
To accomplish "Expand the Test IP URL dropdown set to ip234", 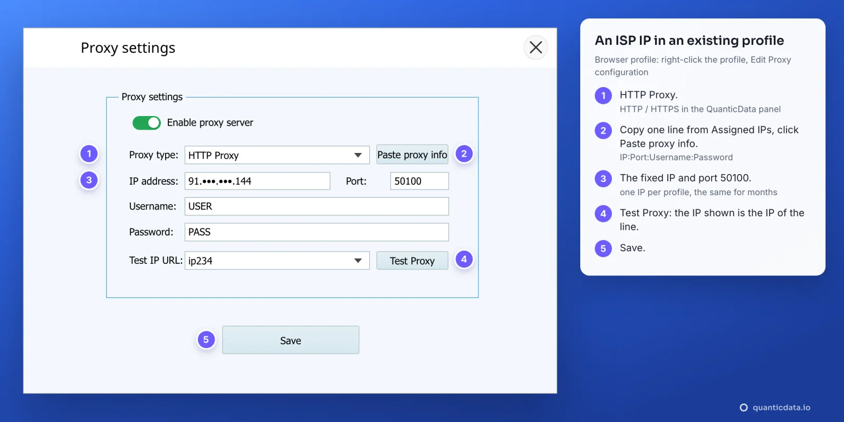I will [x=277, y=261].
